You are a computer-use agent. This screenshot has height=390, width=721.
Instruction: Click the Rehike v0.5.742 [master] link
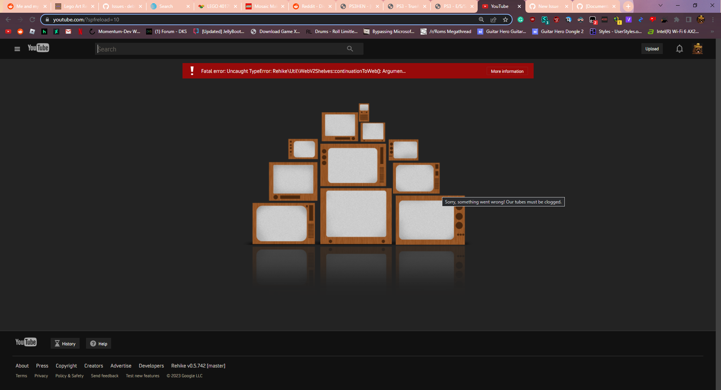point(198,366)
